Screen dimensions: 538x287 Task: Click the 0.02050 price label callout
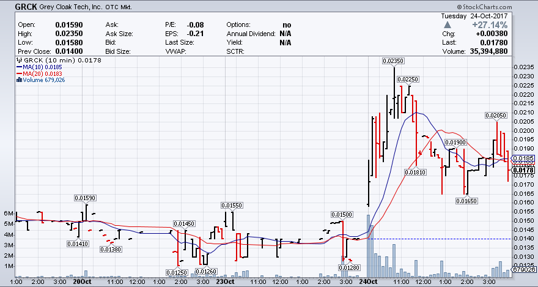pyautogui.click(x=496, y=116)
